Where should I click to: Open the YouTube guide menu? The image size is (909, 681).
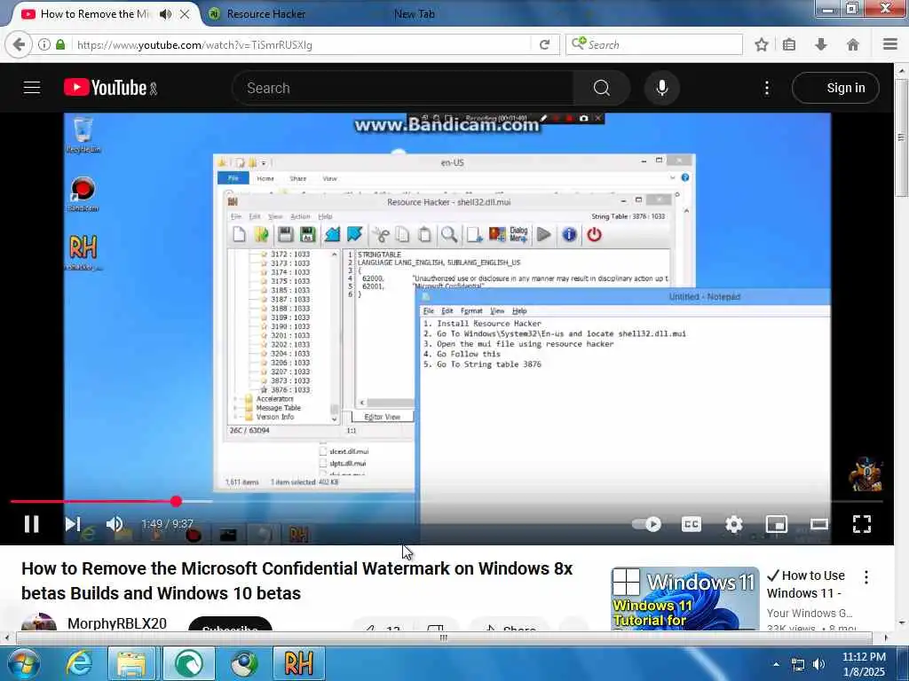pyautogui.click(x=32, y=88)
